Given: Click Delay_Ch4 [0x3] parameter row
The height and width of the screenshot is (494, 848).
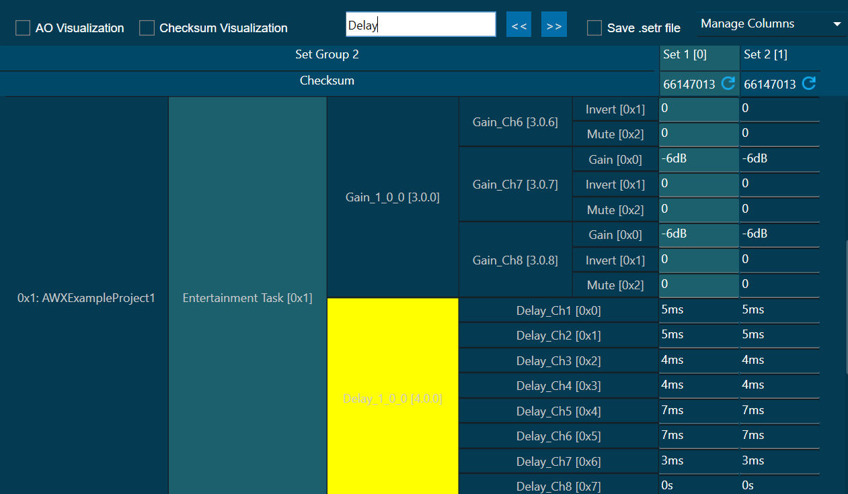Looking at the screenshot, I should point(559,386).
